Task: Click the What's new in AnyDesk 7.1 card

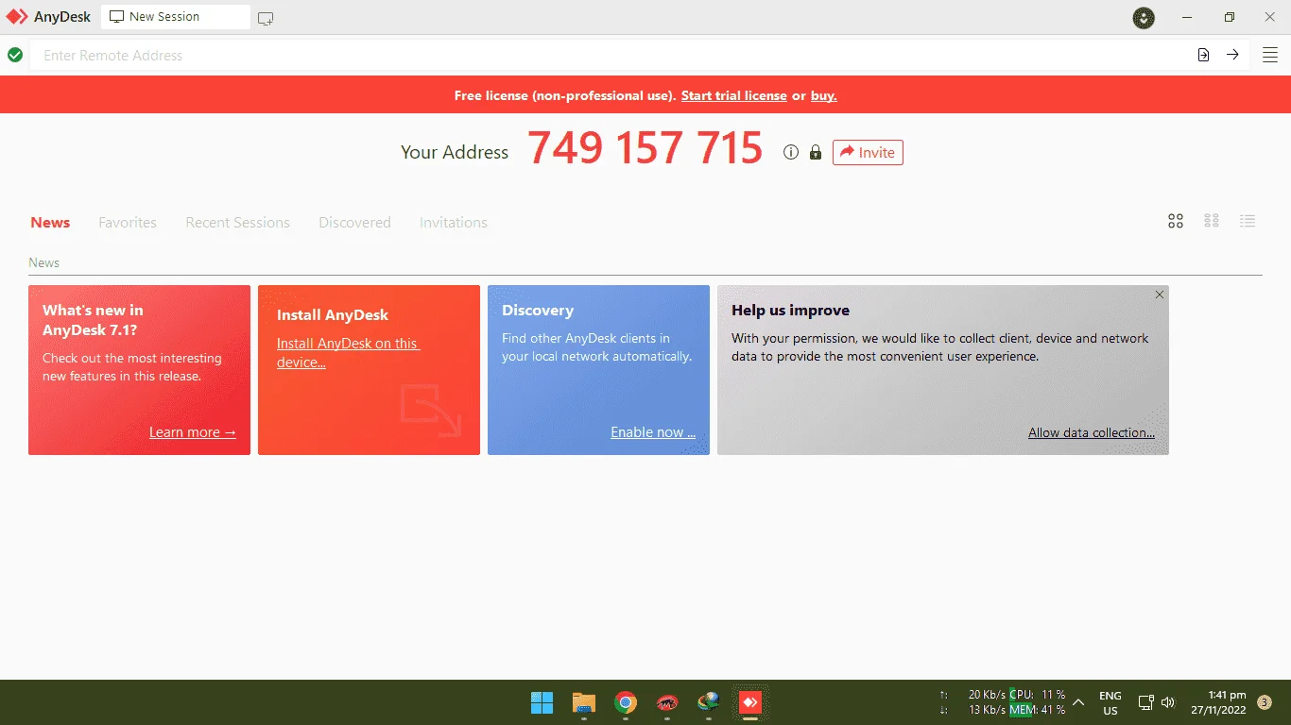Action: click(139, 370)
